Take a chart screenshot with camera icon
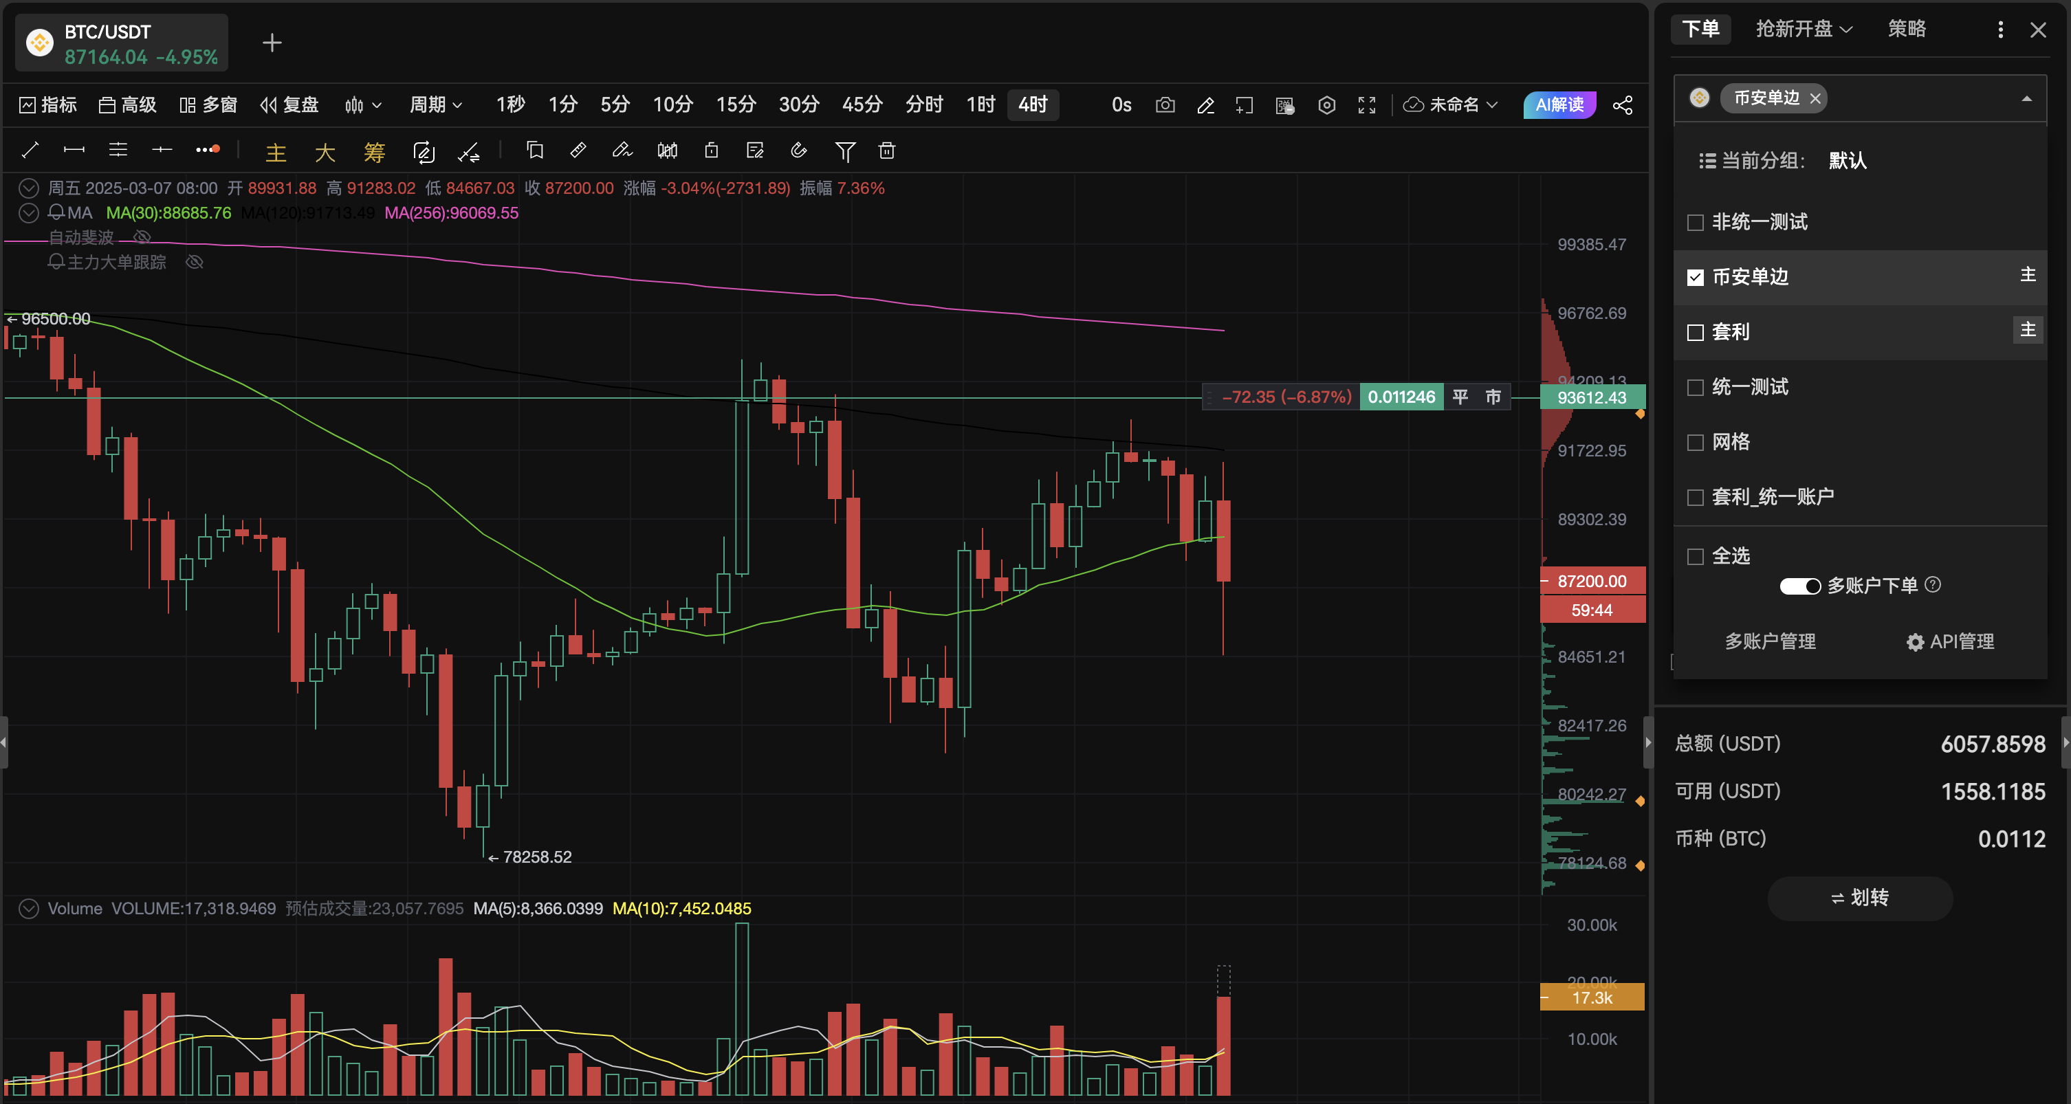Viewport: 2071px width, 1104px height. click(1165, 105)
